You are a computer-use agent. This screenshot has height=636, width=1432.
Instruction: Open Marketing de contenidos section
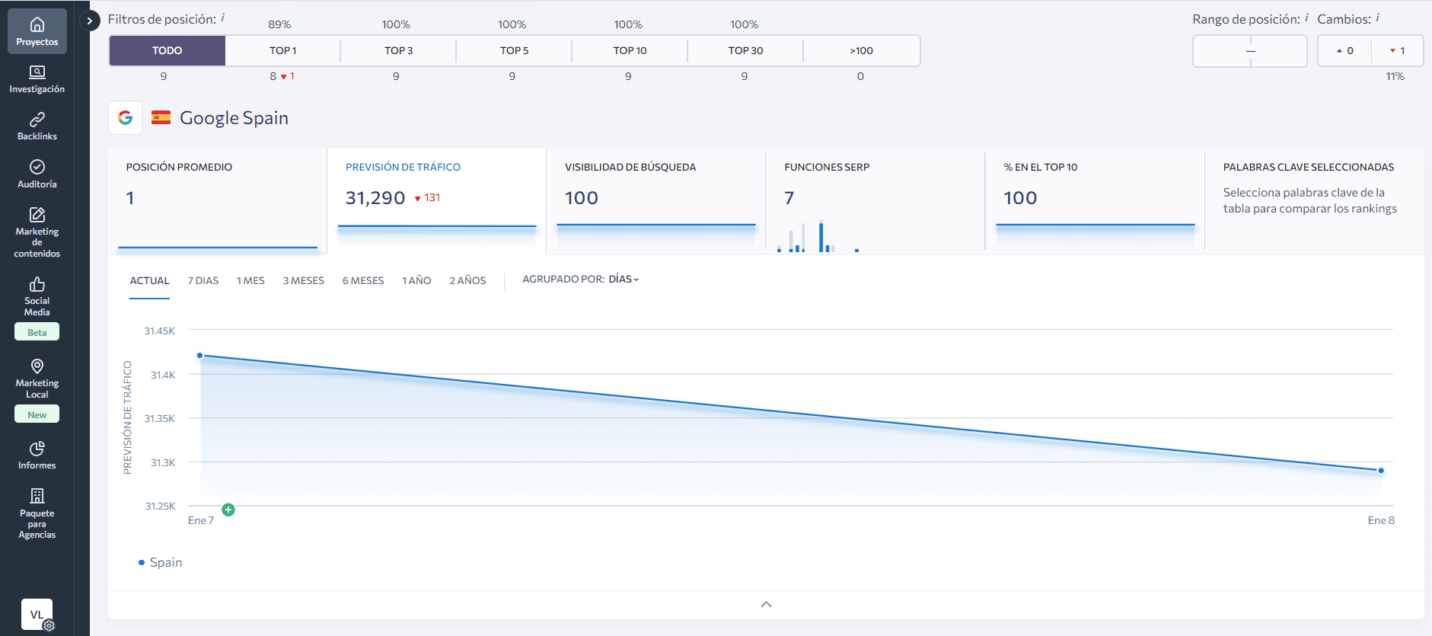[x=37, y=232]
